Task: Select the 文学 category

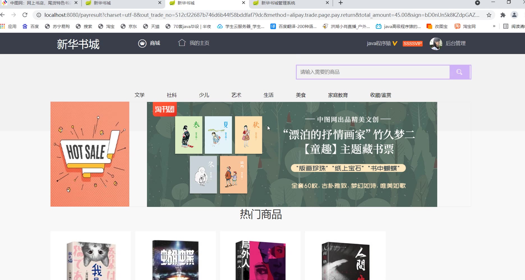Action: [139, 95]
